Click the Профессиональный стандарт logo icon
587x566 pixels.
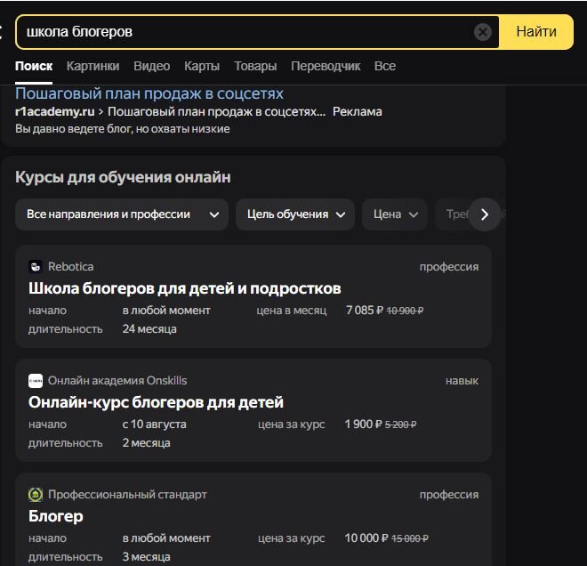click(36, 495)
